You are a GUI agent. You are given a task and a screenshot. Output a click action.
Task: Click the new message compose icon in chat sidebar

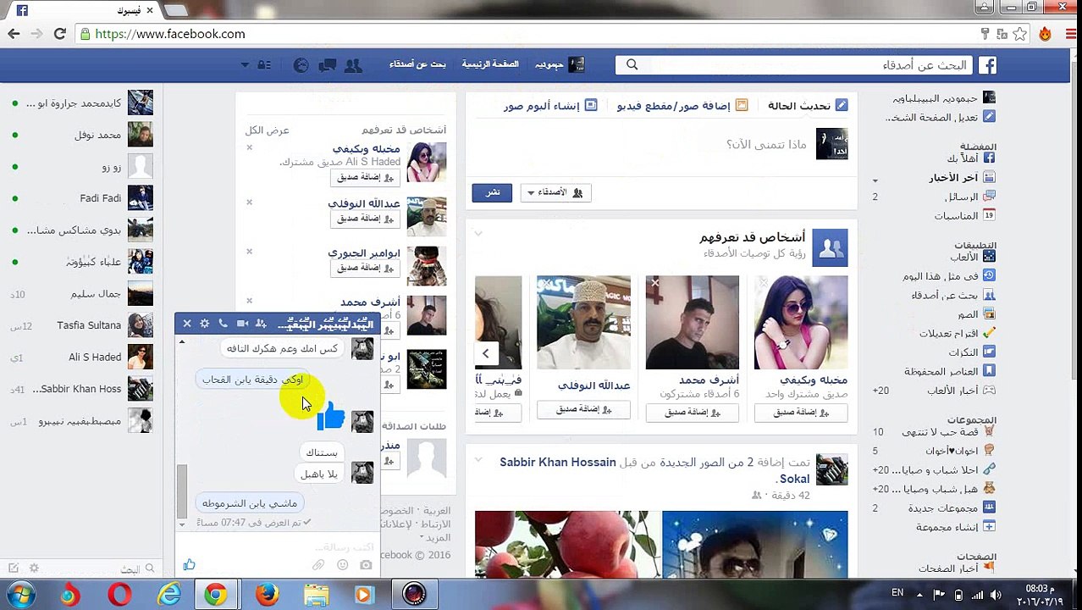coord(14,568)
